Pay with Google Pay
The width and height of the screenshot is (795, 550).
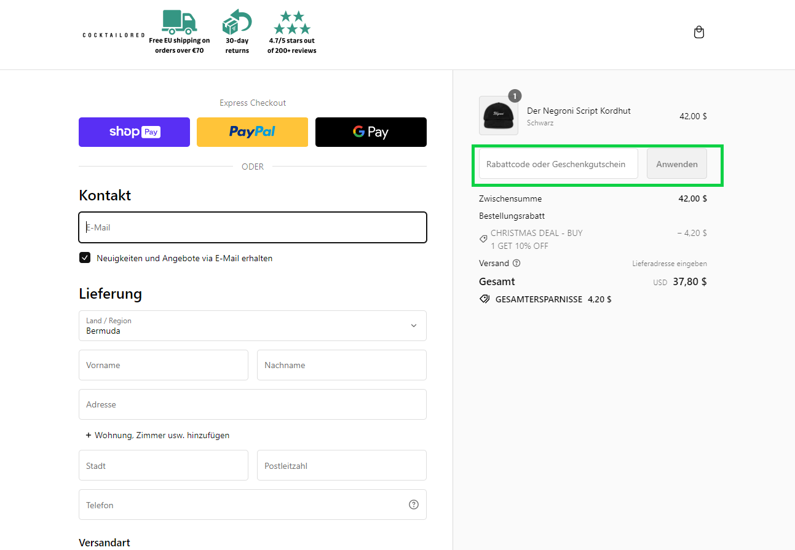pos(371,132)
